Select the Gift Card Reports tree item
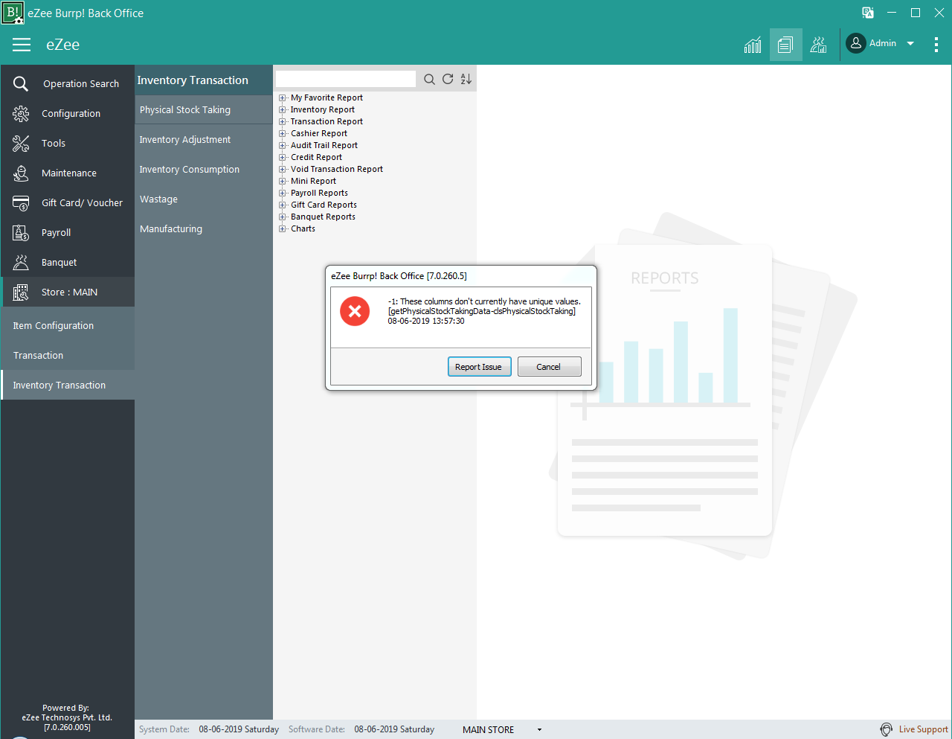This screenshot has width=952, height=739. tap(324, 205)
